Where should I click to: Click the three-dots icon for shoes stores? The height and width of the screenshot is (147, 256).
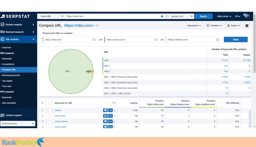pyautogui.click(x=110, y=121)
